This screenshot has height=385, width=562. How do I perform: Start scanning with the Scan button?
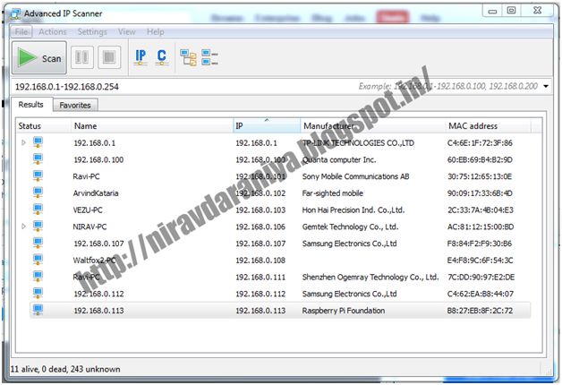pyautogui.click(x=39, y=57)
